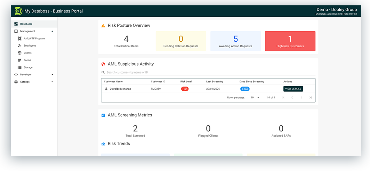This screenshot has height=173, width=370.
Task: Open the Dashboard menu item
Action: pyautogui.click(x=26, y=24)
